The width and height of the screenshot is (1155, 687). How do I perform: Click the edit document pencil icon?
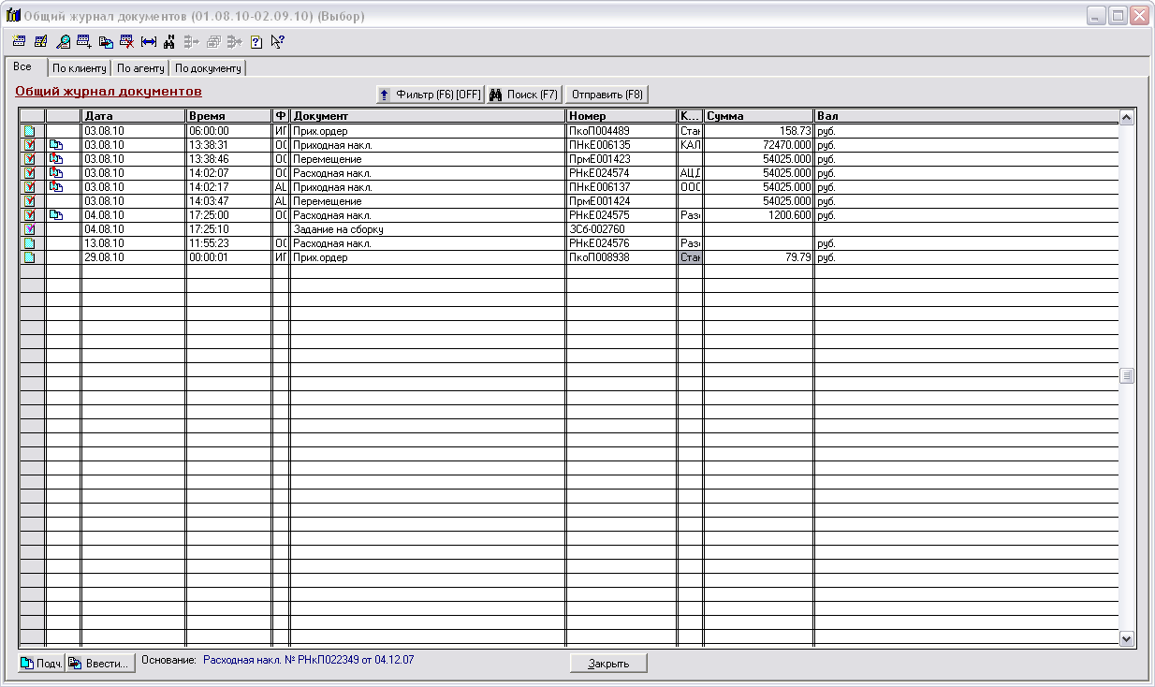coord(41,41)
